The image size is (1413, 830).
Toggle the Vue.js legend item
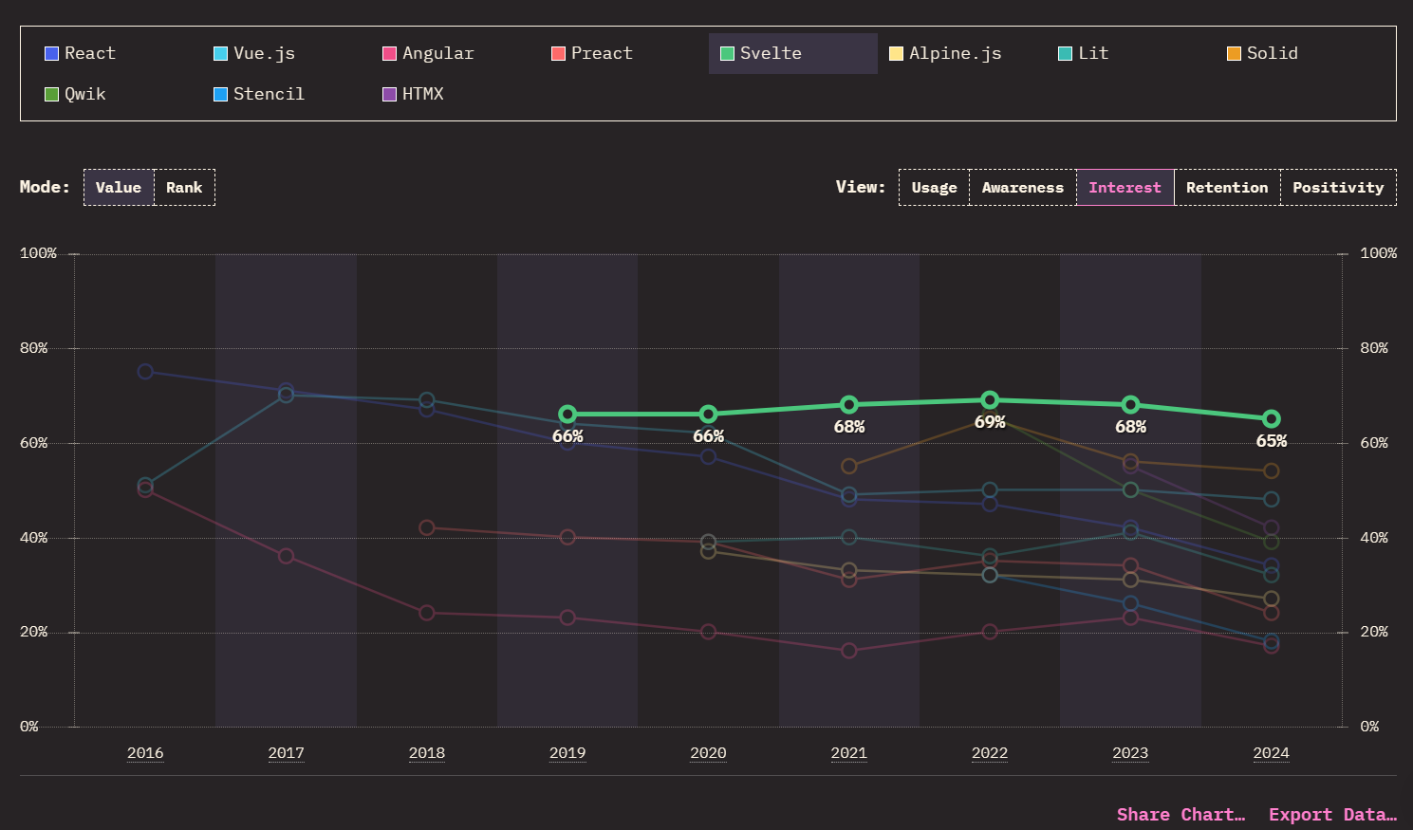pos(254,53)
